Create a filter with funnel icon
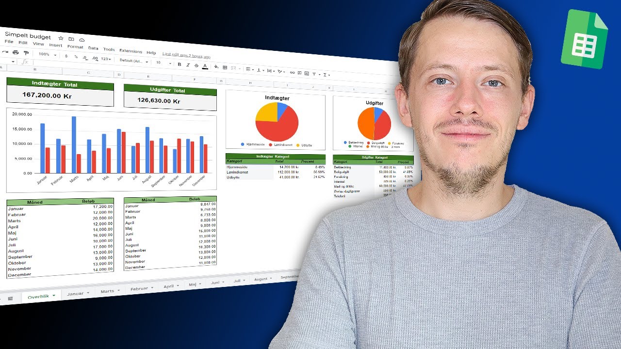 (x=314, y=74)
